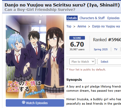Image resolution: width=121 pixels, height=108 pixels.
Task: Open the Characters & Staff tab
Action: pos(92,18)
